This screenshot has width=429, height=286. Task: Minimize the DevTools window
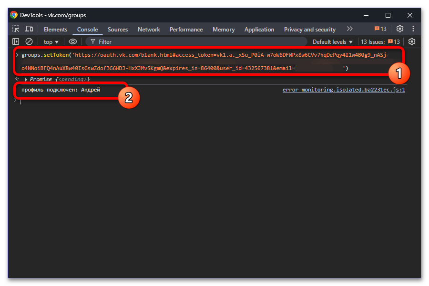(x=366, y=15)
